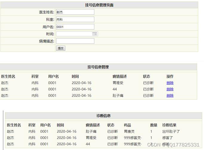Focus the 用户名 field showing 0001
204x150 pixels.
click(75, 27)
